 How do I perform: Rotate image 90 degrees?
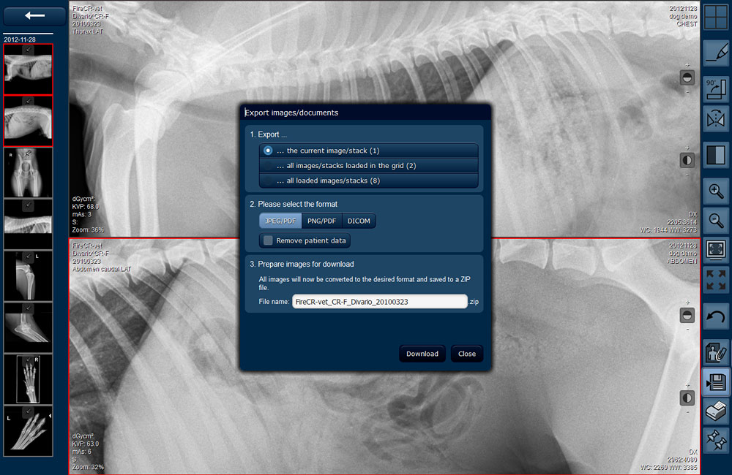coord(716,89)
